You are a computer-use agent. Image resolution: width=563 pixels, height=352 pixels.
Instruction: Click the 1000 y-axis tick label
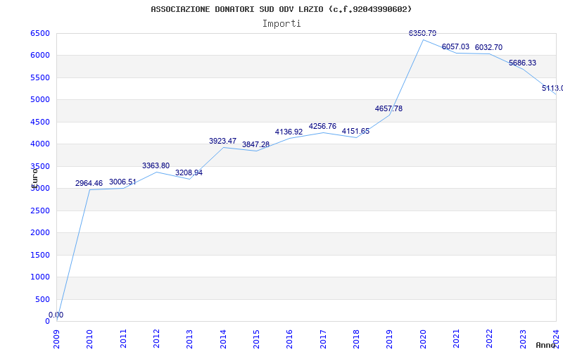(x=40, y=277)
